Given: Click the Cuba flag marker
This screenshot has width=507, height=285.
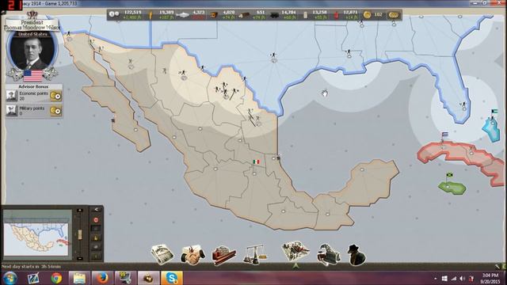Looking at the screenshot, I should pyautogui.click(x=445, y=135).
